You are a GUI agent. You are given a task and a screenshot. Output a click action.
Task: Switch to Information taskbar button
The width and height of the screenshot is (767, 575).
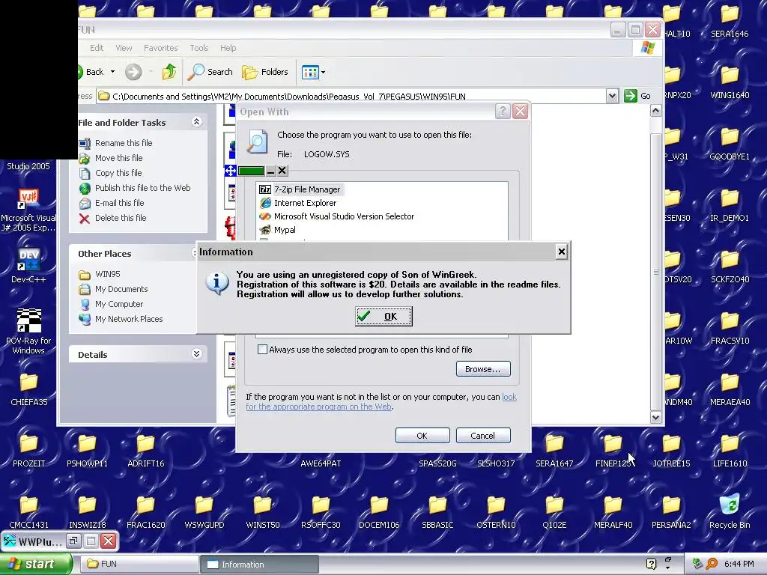(259, 565)
